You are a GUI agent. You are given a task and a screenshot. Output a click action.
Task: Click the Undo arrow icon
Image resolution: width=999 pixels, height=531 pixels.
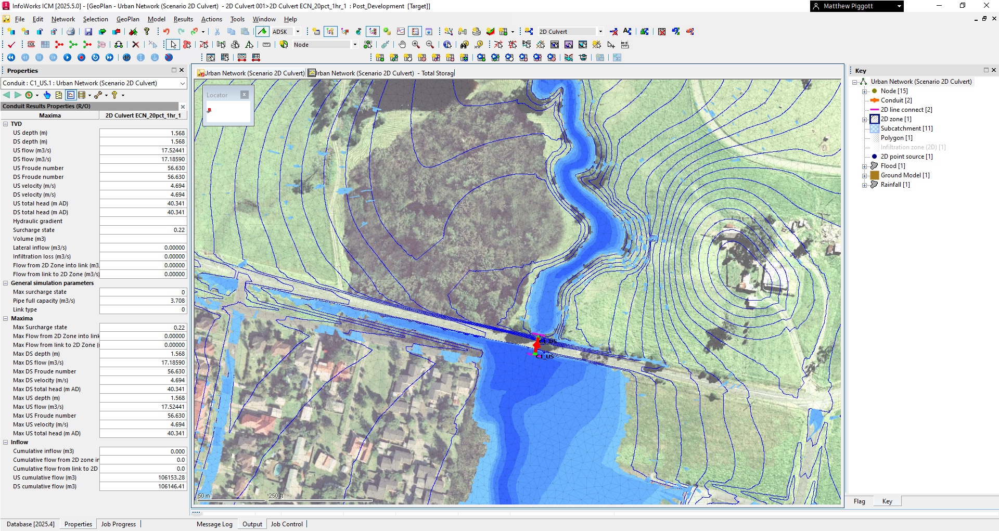coord(166,32)
